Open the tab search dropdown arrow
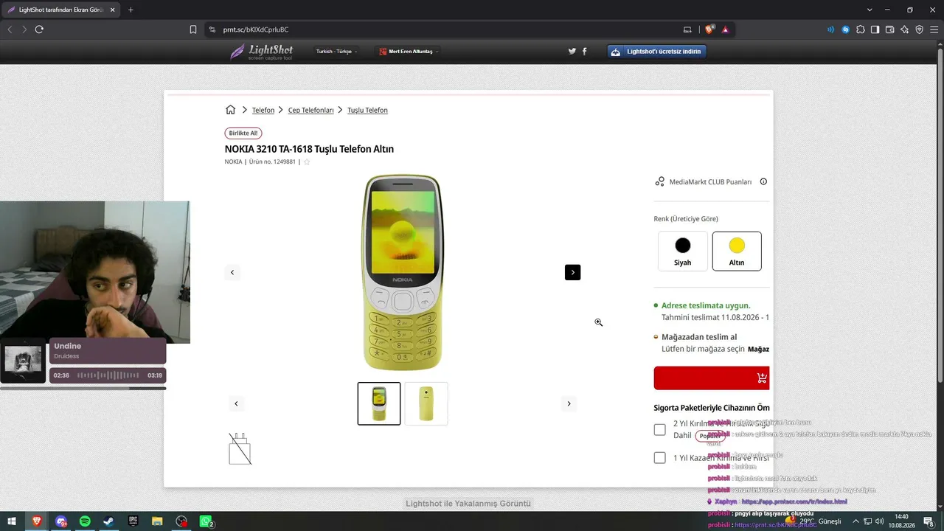 [870, 10]
